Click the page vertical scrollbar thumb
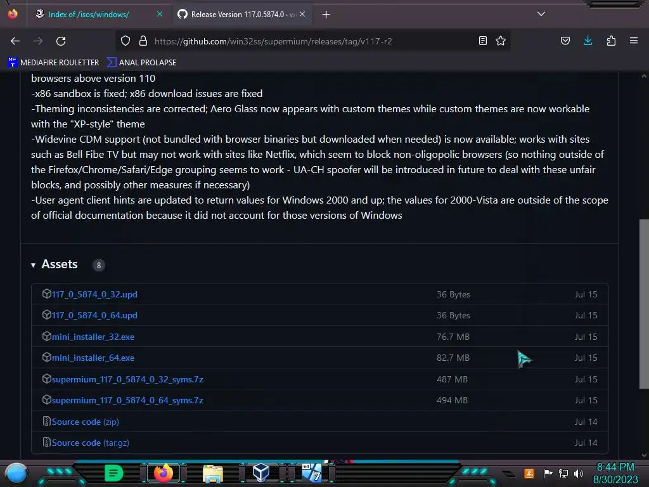Viewport: 649px width, 487px height. [644, 304]
